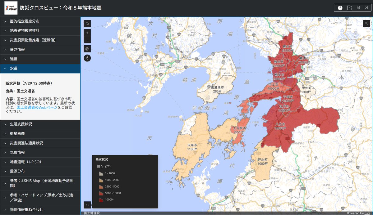Click the map home extent button
The image size is (373, 215).
click(x=87, y=24)
